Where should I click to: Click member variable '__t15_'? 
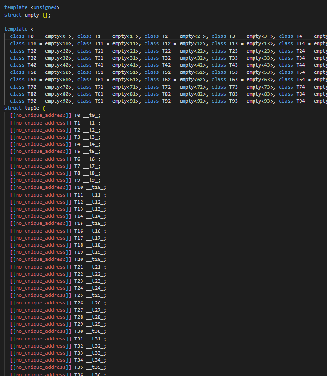(95, 223)
